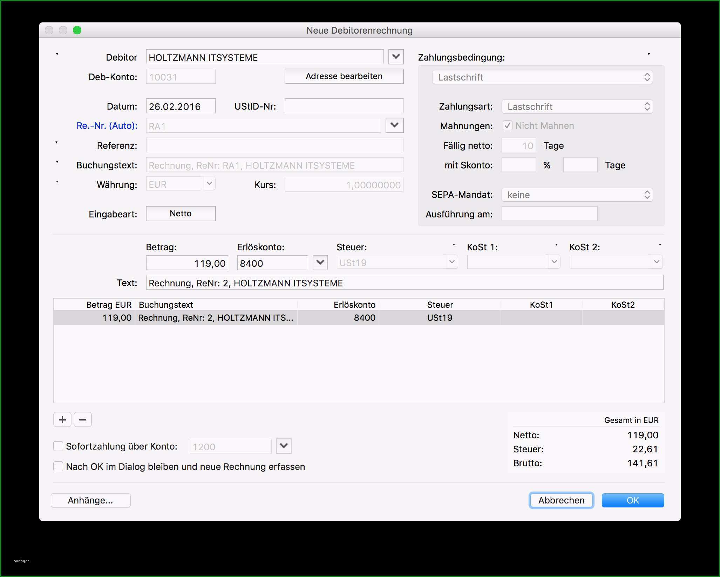Click the small triangle beside Debitor label
The height and width of the screenshot is (577, 720).
tap(57, 54)
